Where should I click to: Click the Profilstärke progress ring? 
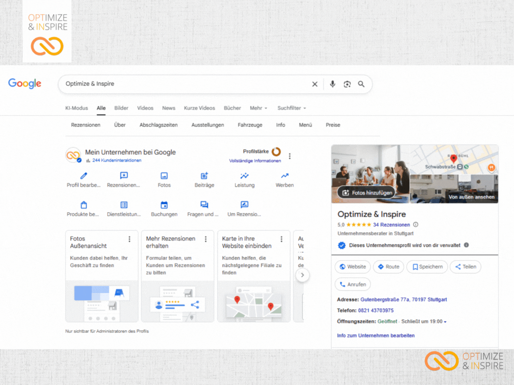click(276, 151)
